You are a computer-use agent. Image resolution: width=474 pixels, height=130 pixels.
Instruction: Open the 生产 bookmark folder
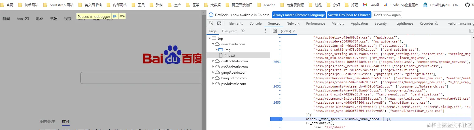click(174, 5)
